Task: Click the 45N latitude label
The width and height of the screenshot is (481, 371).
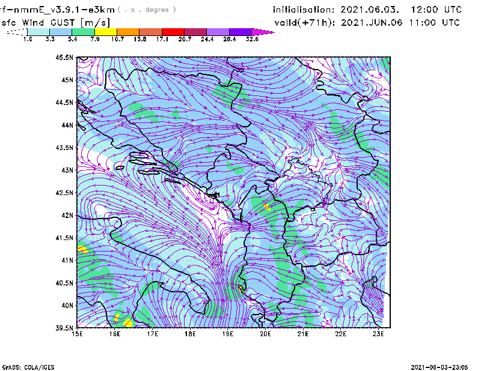Action: (x=67, y=80)
